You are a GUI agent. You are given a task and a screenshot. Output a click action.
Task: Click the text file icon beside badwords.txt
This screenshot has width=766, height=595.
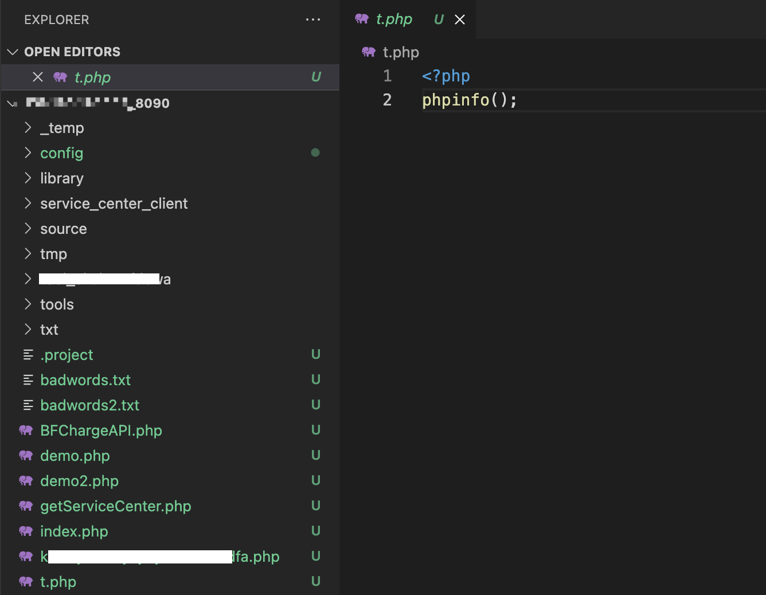28,380
